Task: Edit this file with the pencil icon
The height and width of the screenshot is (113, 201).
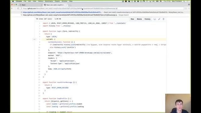Action: (x=159, y=19)
